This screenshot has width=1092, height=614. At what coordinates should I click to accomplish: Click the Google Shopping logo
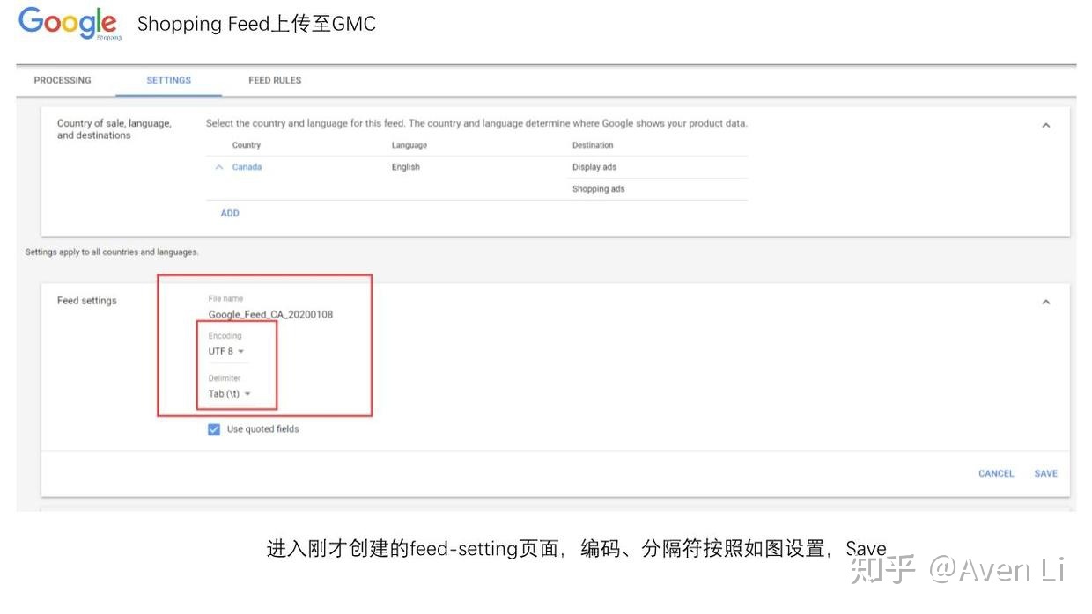click(70, 24)
